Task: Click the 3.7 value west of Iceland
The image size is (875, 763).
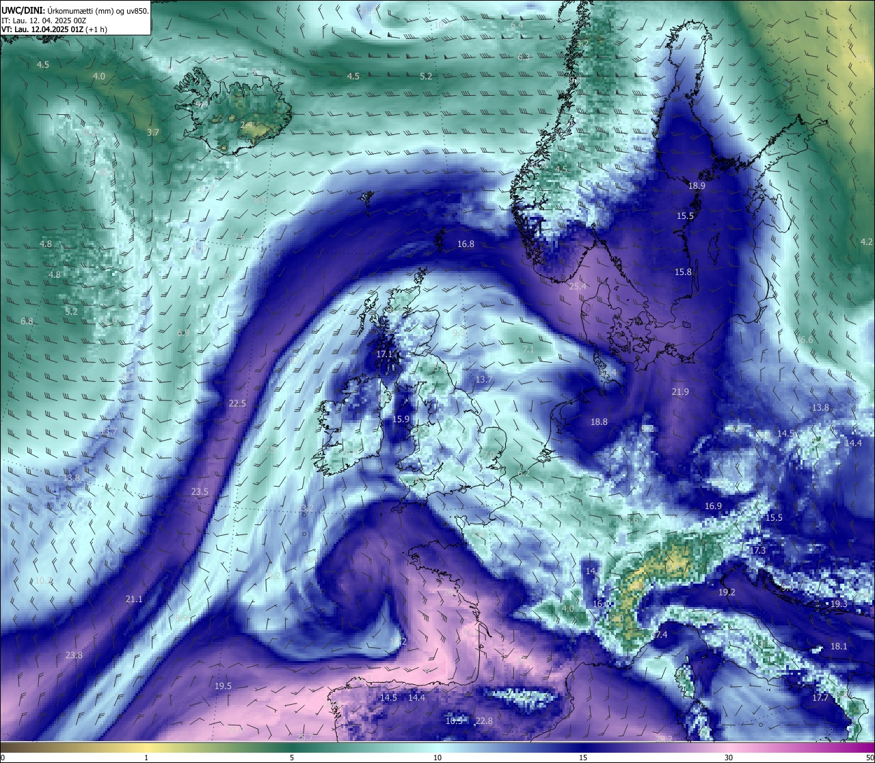Action: pos(153,132)
